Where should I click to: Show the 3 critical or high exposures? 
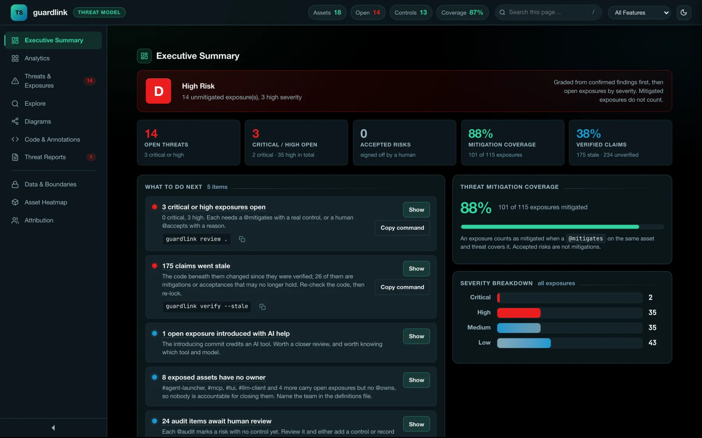pyautogui.click(x=417, y=210)
